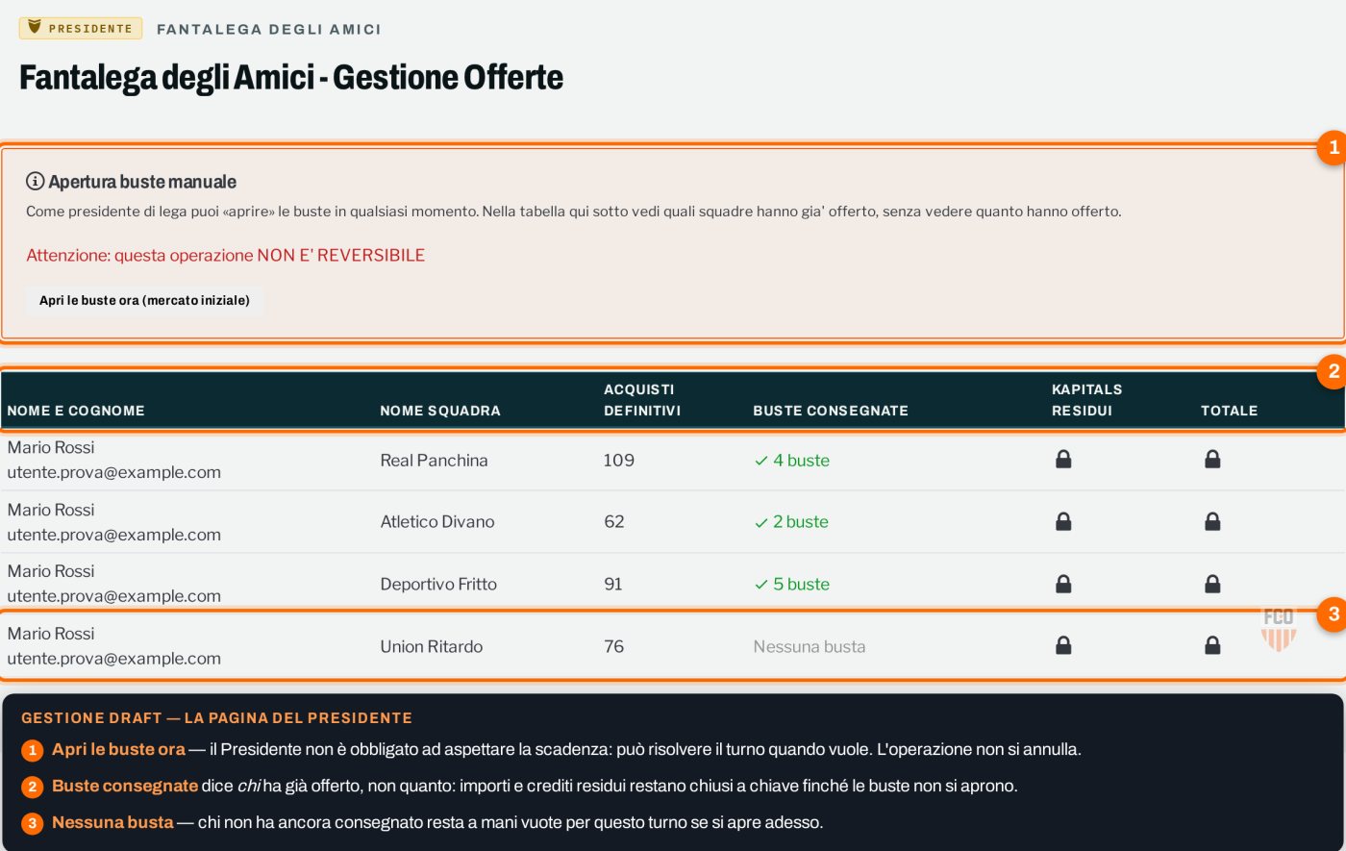
Task: Click the Fantalega degli Amici breadcrumb text
Action: [269, 29]
